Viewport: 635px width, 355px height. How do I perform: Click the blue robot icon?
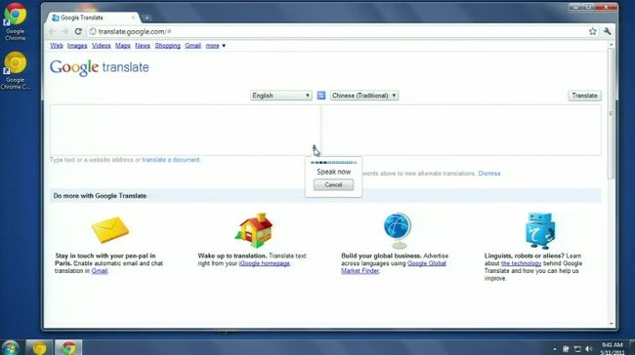(x=540, y=230)
